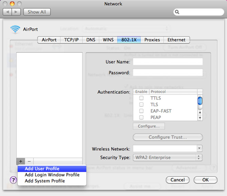Choose Add User Profile menu item

pyautogui.click(x=52, y=169)
